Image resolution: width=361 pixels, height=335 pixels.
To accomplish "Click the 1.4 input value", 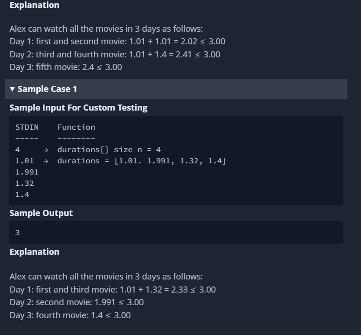I will (x=22, y=195).
